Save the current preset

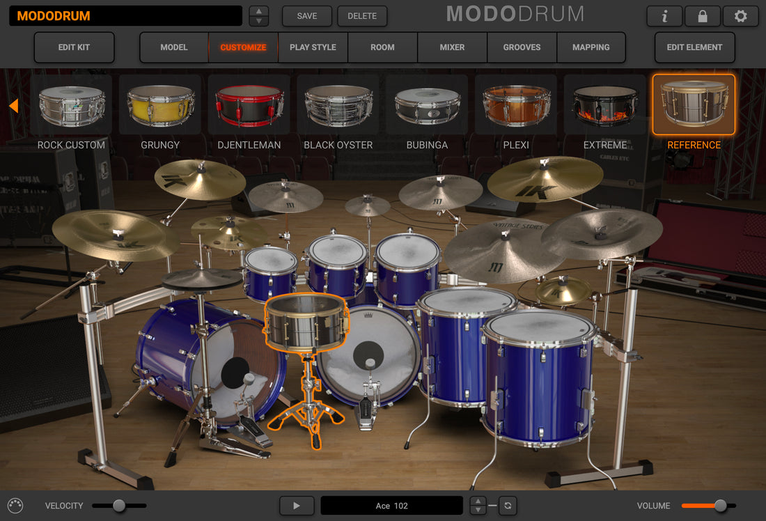point(307,16)
